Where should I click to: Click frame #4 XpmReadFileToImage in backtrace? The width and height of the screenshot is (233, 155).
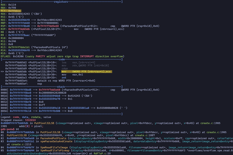(55, 147)
